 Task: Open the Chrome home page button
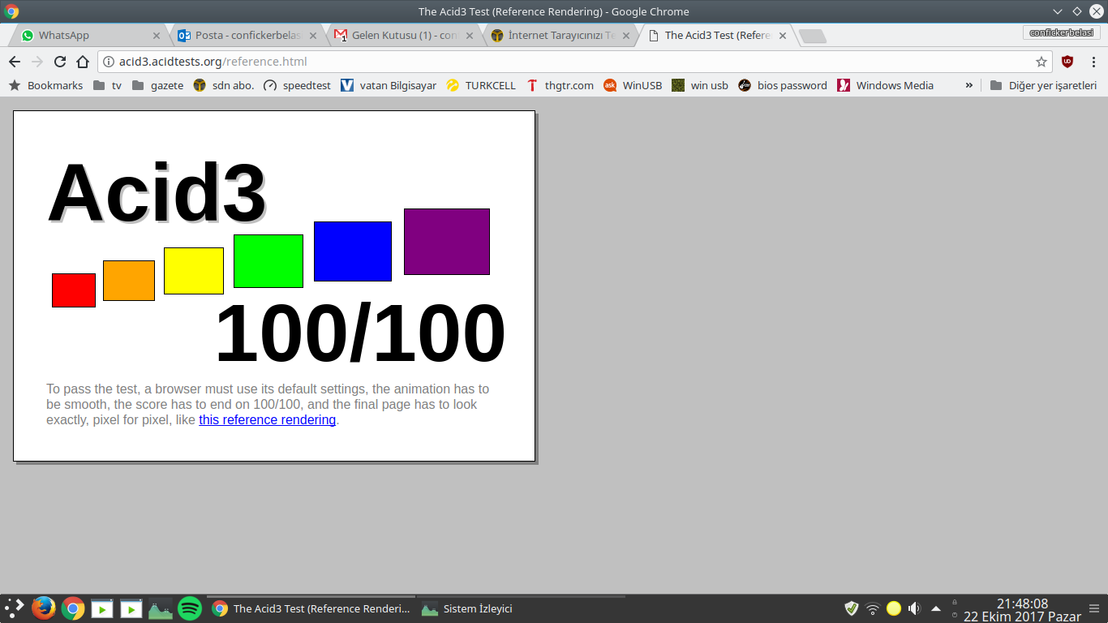coord(83,62)
